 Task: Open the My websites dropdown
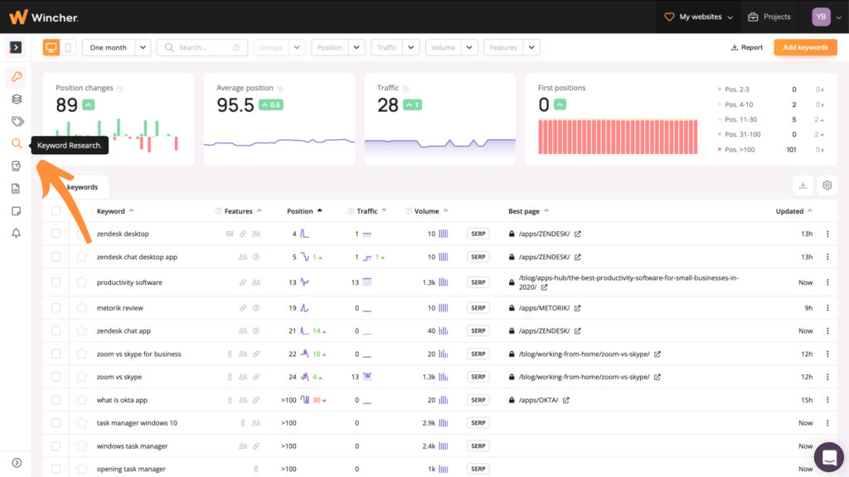point(698,17)
